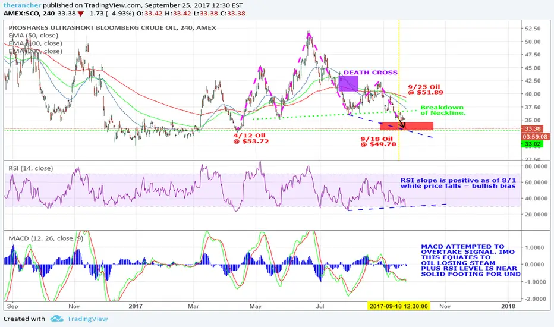Click the 'MACD ATTEMPTED TO OVERTAKE SIGNAL' note
The width and height of the screenshot is (554, 327).
pyautogui.click(x=470, y=260)
